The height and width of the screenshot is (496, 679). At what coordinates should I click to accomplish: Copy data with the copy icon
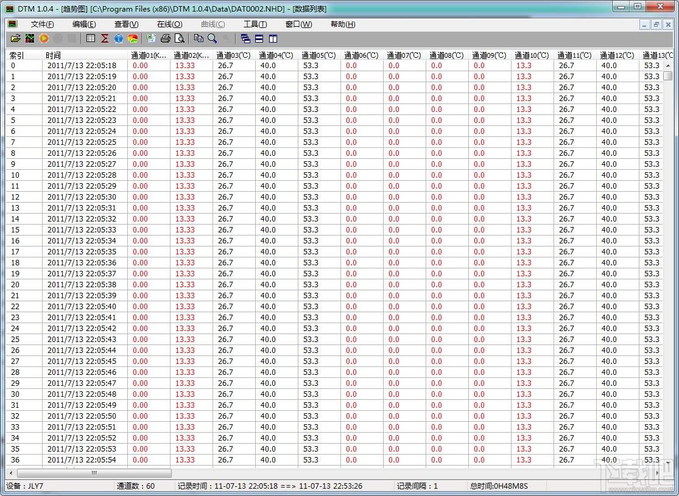(x=199, y=38)
